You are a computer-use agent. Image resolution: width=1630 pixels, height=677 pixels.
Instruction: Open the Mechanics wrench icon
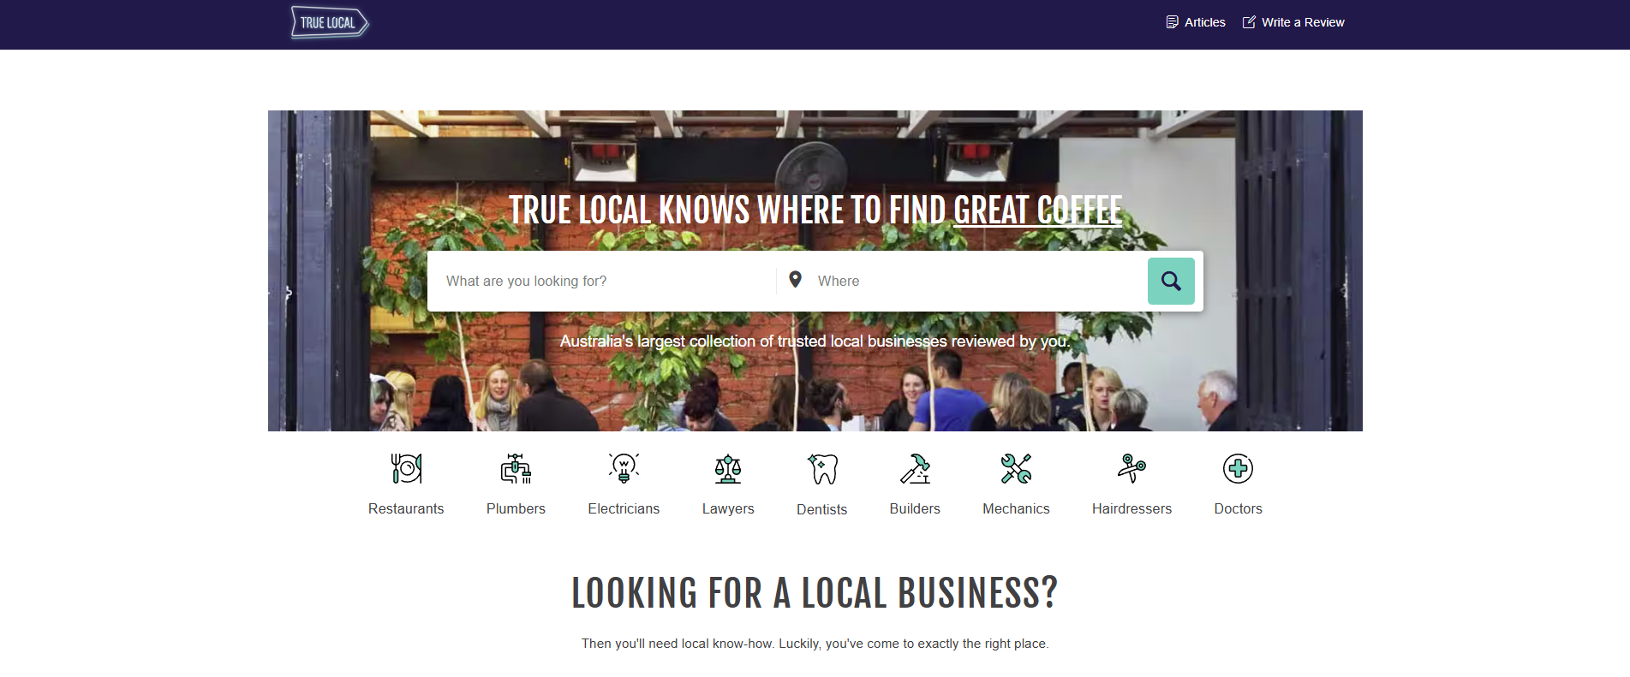pyautogui.click(x=1016, y=468)
